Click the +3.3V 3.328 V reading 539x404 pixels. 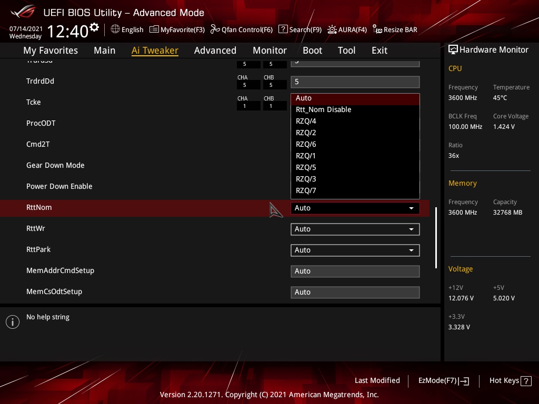(459, 327)
